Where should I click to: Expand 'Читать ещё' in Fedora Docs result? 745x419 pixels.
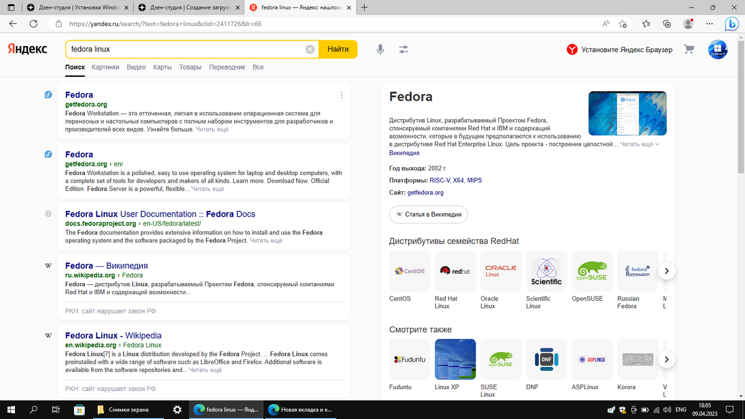tap(266, 240)
